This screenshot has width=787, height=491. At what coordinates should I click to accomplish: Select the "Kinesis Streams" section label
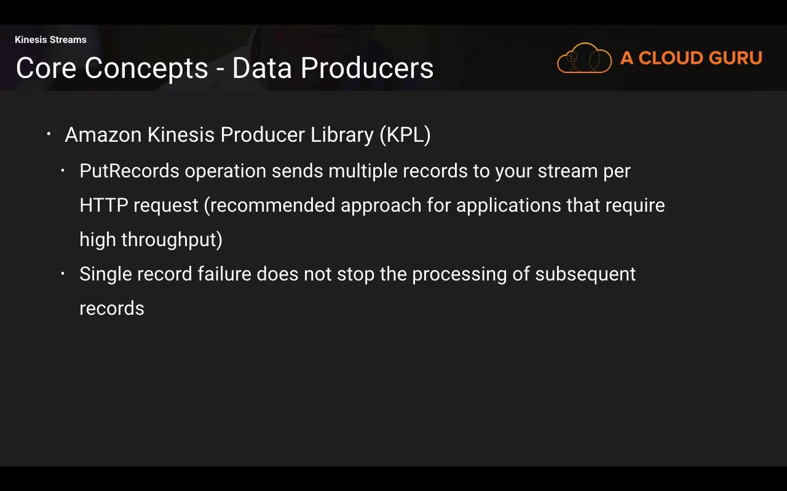pos(50,40)
